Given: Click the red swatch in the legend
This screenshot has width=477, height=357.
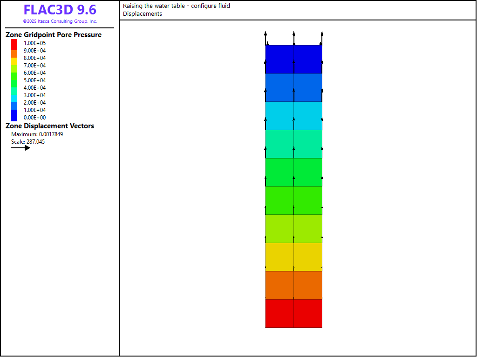Looking at the screenshot, I should coord(14,43).
